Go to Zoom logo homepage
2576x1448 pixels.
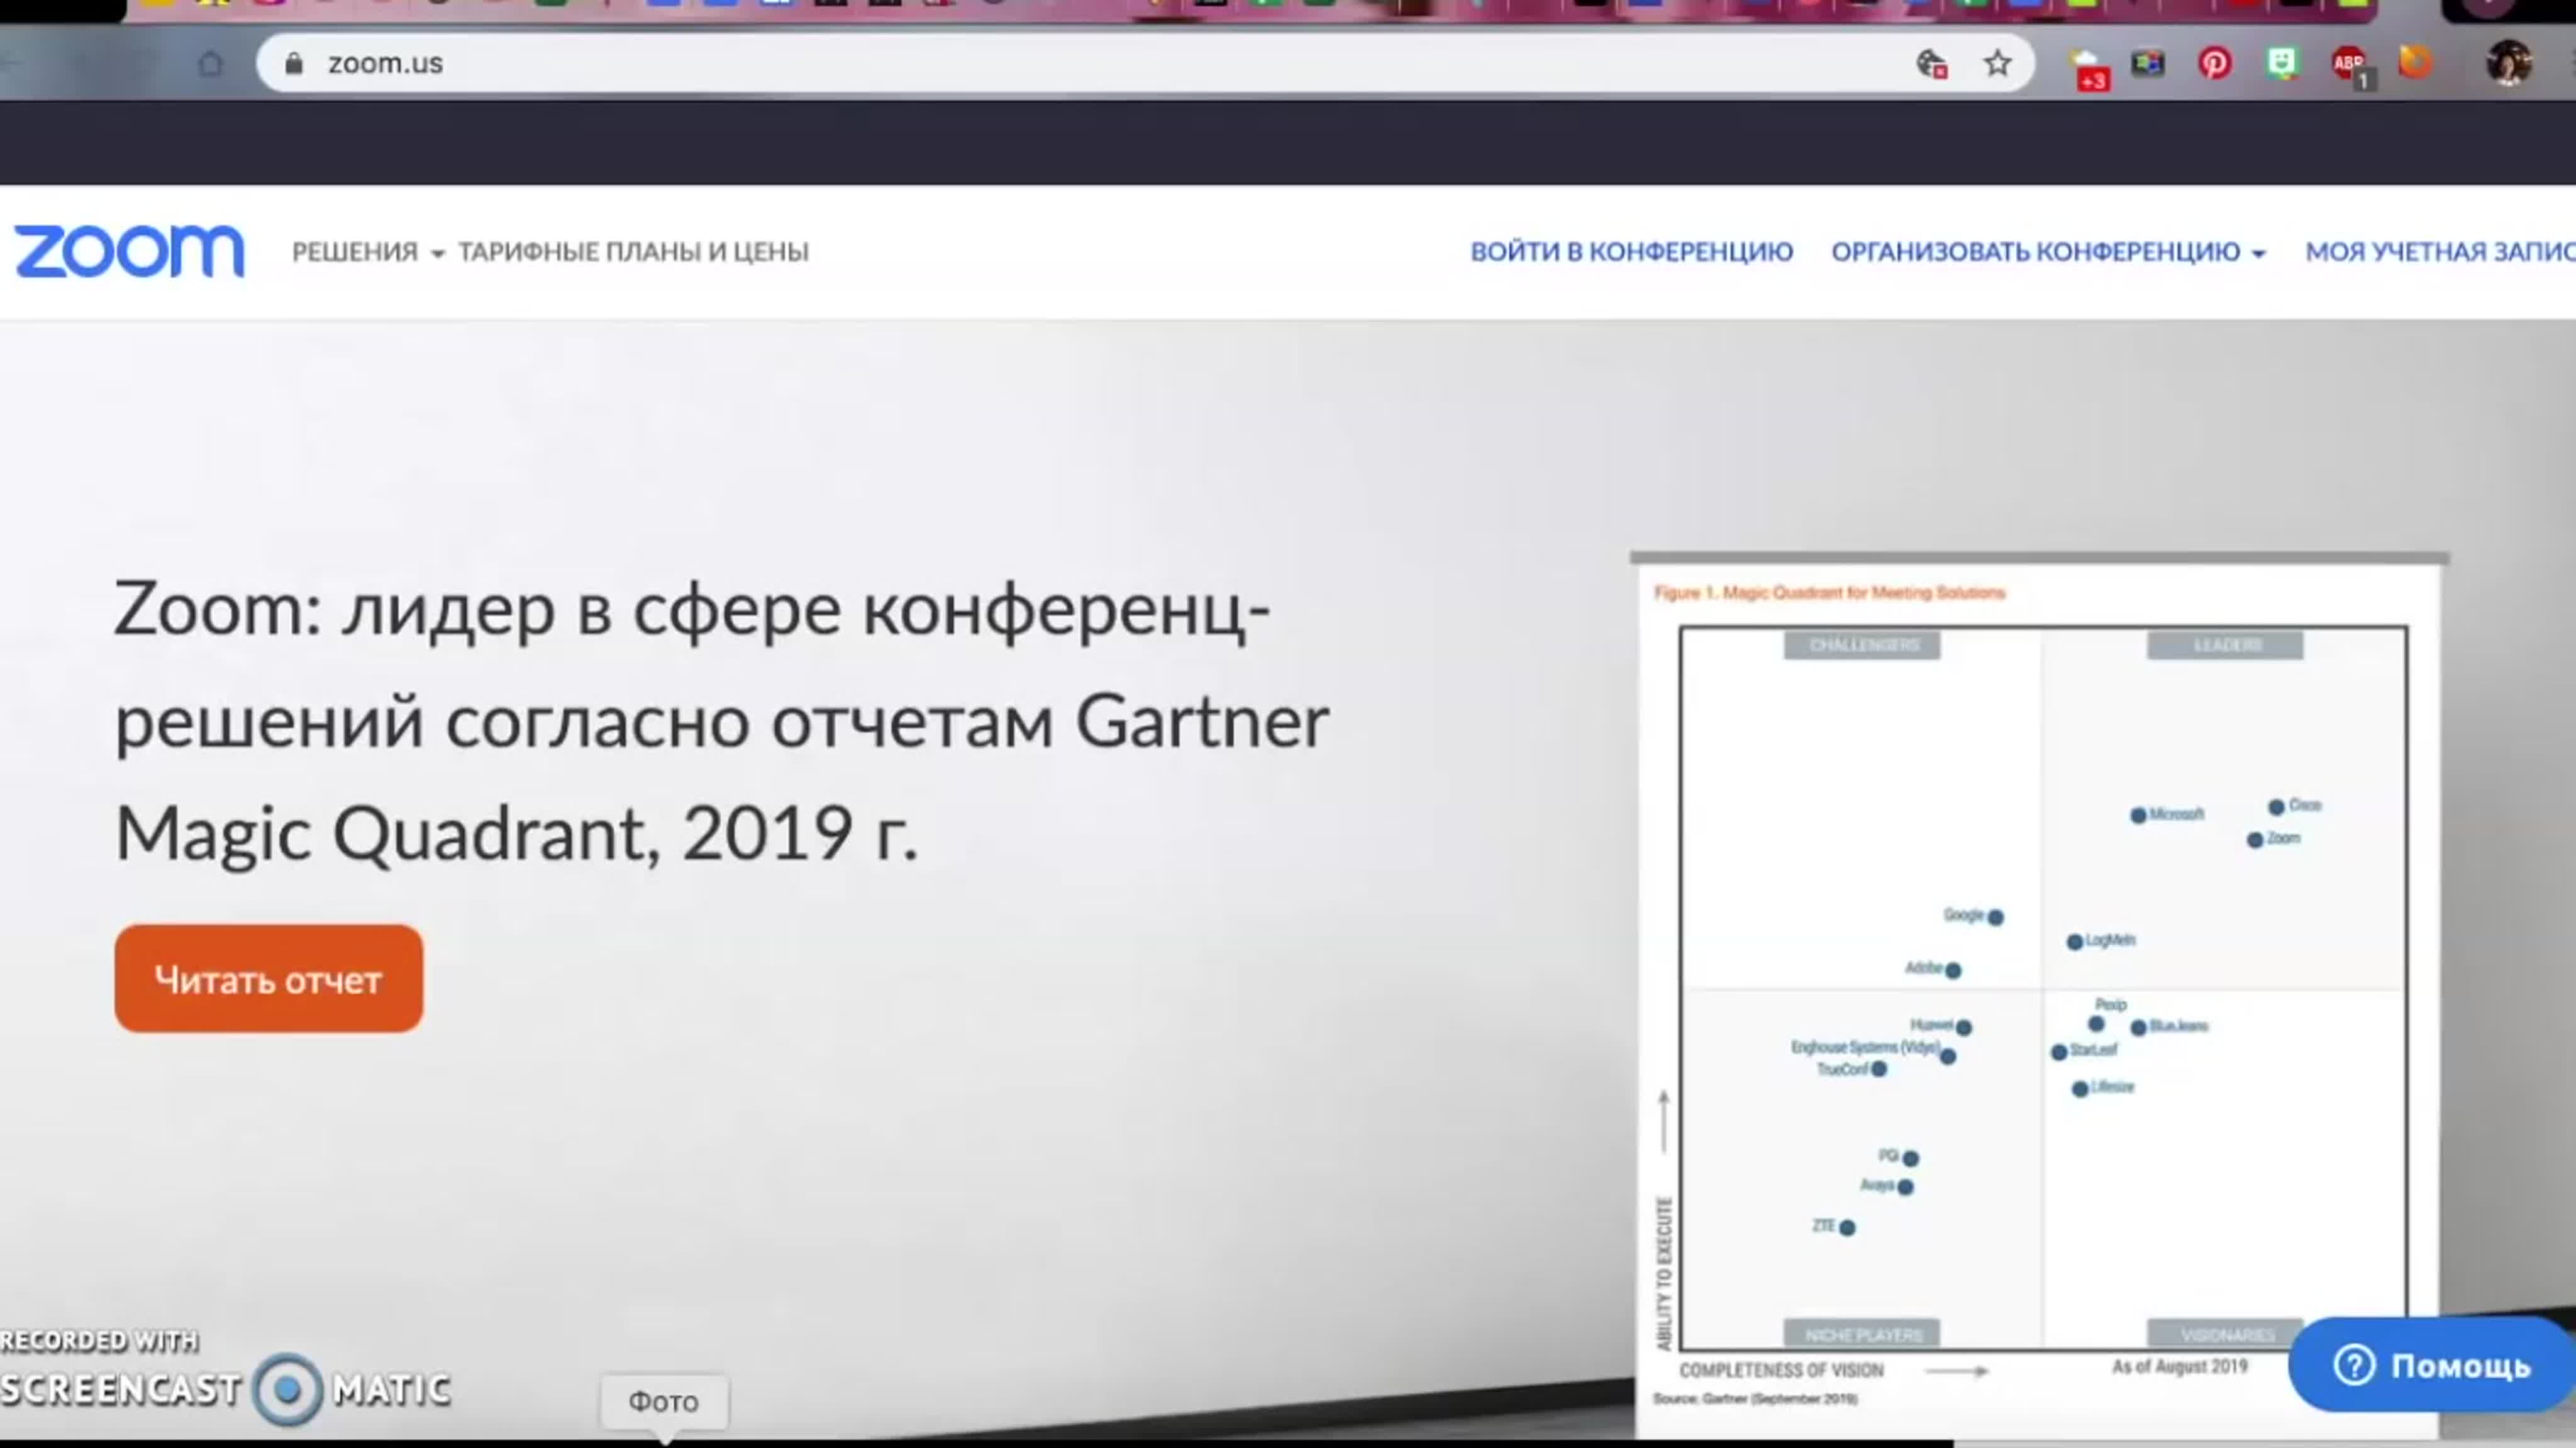(129, 251)
